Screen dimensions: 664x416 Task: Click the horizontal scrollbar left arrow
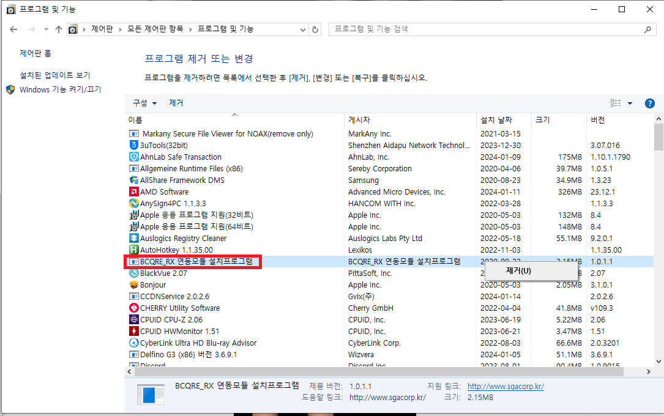pyautogui.click(x=129, y=371)
